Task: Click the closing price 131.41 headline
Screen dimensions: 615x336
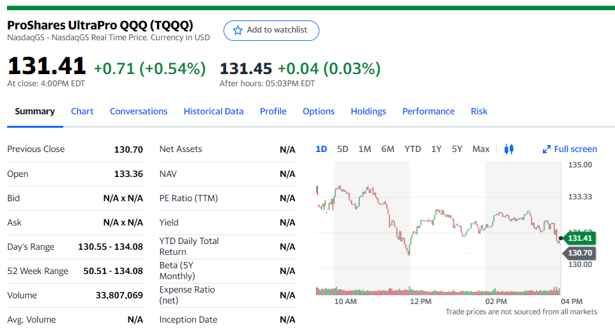Action: (x=46, y=66)
